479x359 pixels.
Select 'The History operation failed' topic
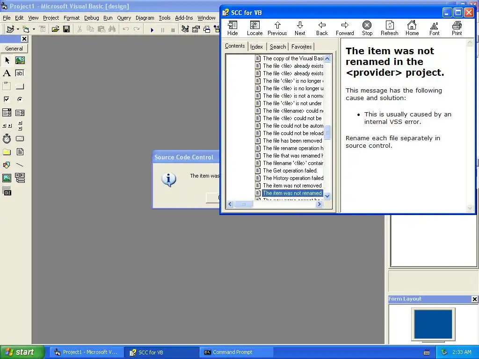pyautogui.click(x=293, y=178)
